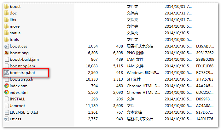Image resolution: width=221 pixels, height=130 pixels.
Task: Click the checksum 29BB0209
Action: click(205, 59)
